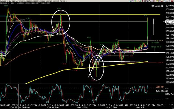Click the red X icon in toolbar

point(172,1)
